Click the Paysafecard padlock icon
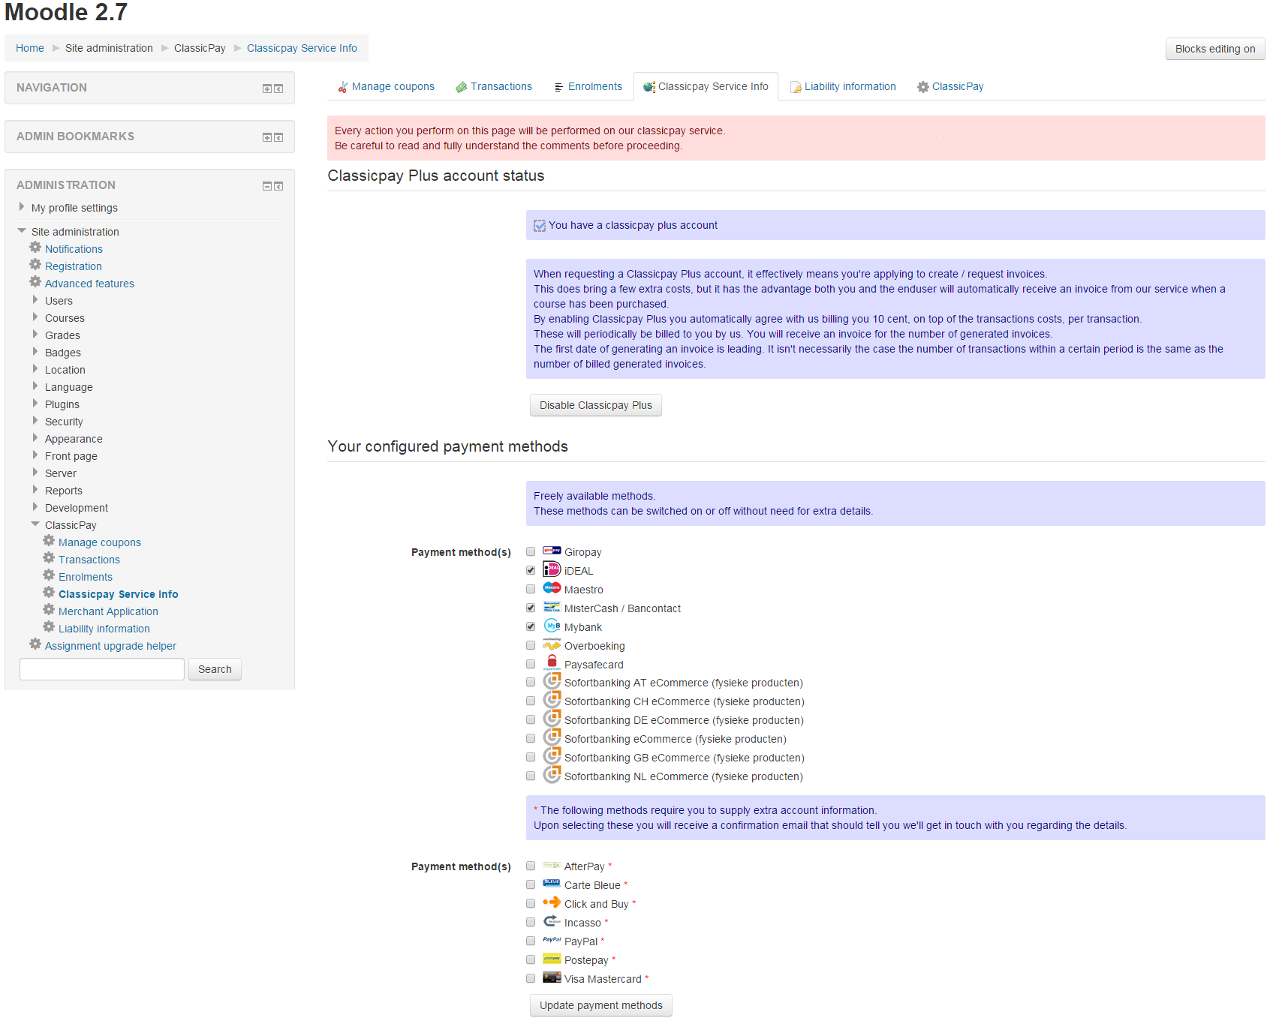 click(552, 662)
